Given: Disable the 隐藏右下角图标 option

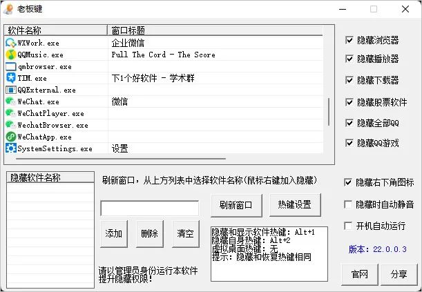Looking at the screenshot, I should coord(348,182).
